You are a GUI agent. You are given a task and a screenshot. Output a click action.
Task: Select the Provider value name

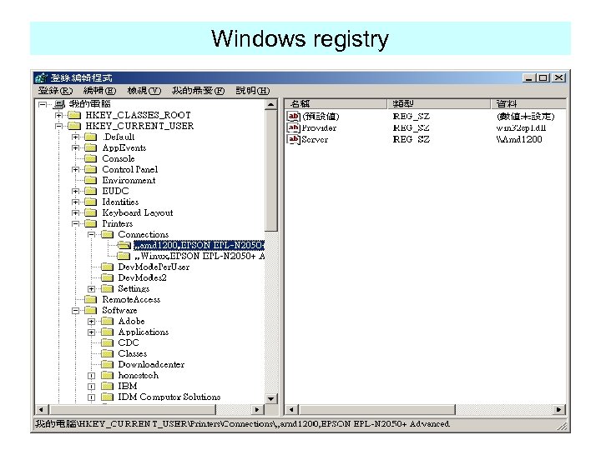click(319, 127)
